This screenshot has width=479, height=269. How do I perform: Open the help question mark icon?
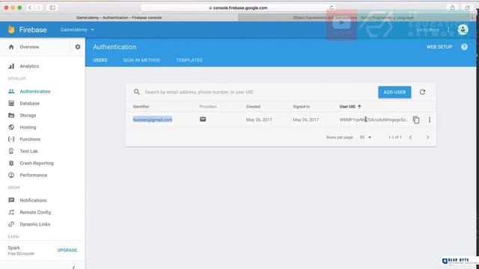tap(464, 47)
